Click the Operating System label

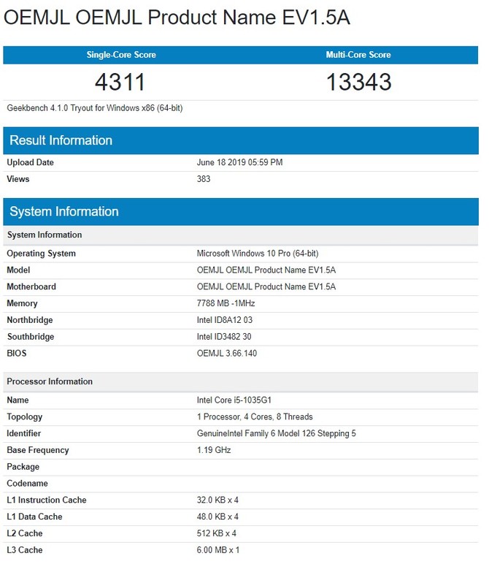pos(41,254)
